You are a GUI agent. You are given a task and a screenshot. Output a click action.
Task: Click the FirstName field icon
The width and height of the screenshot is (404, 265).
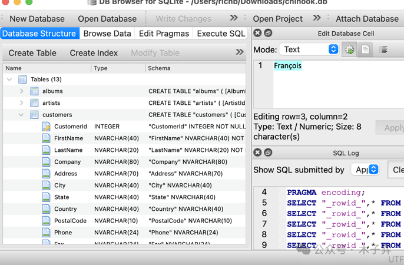coord(46,138)
